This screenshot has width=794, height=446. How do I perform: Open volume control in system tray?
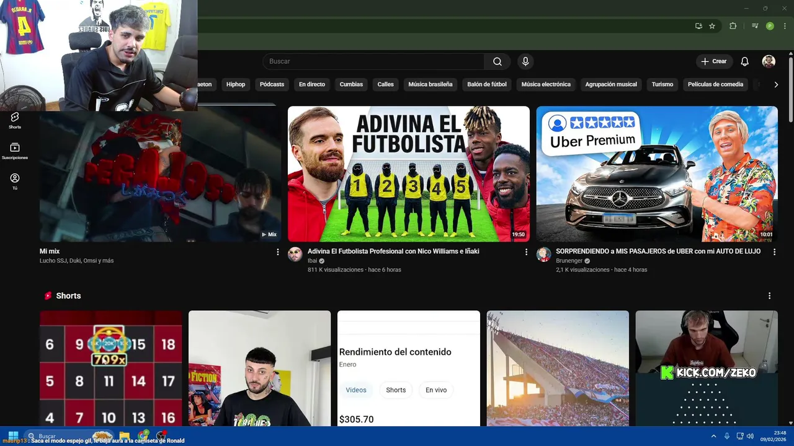pyautogui.click(x=750, y=436)
